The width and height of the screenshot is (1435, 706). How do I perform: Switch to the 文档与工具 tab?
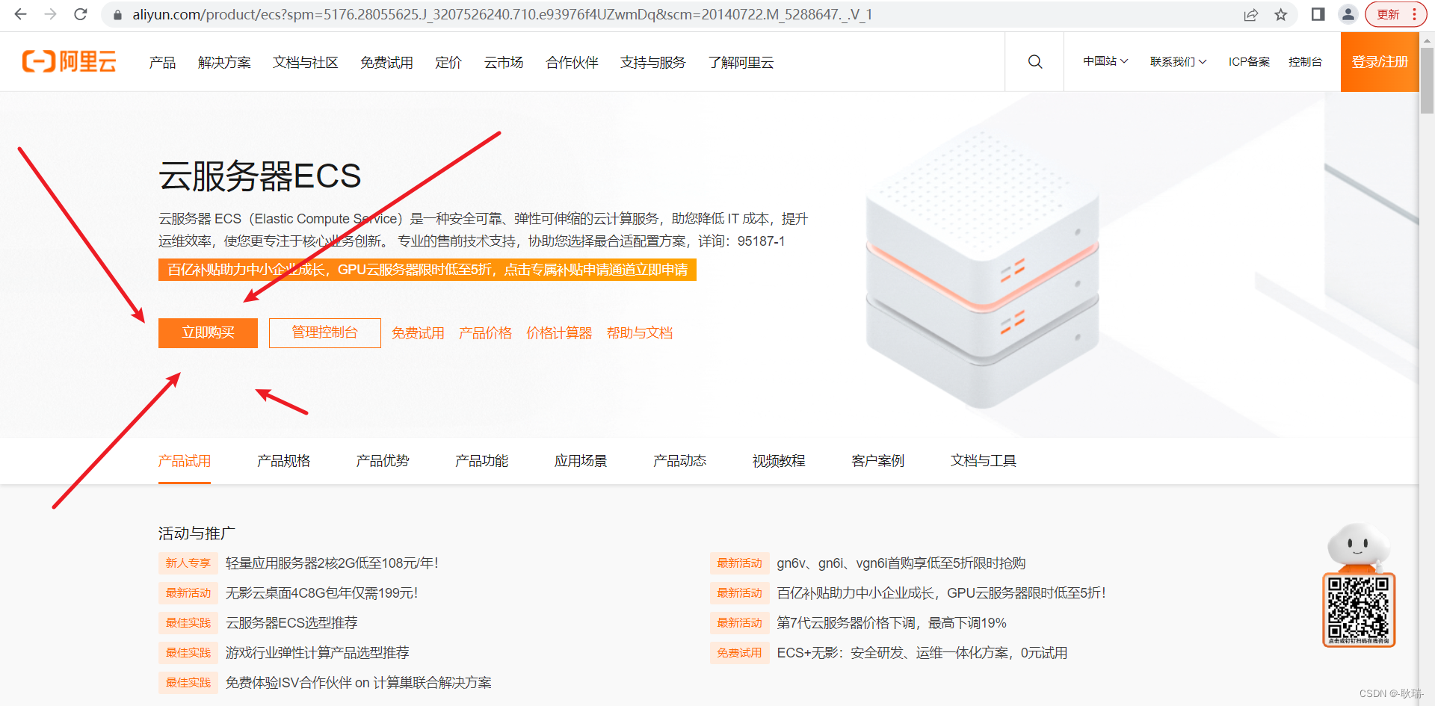[x=983, y=461]
